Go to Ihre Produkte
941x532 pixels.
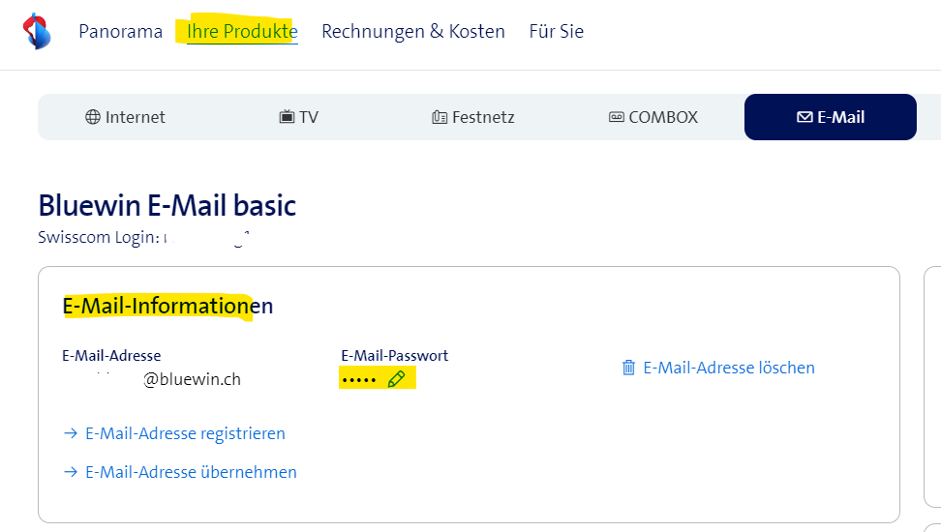click(242, 32)
